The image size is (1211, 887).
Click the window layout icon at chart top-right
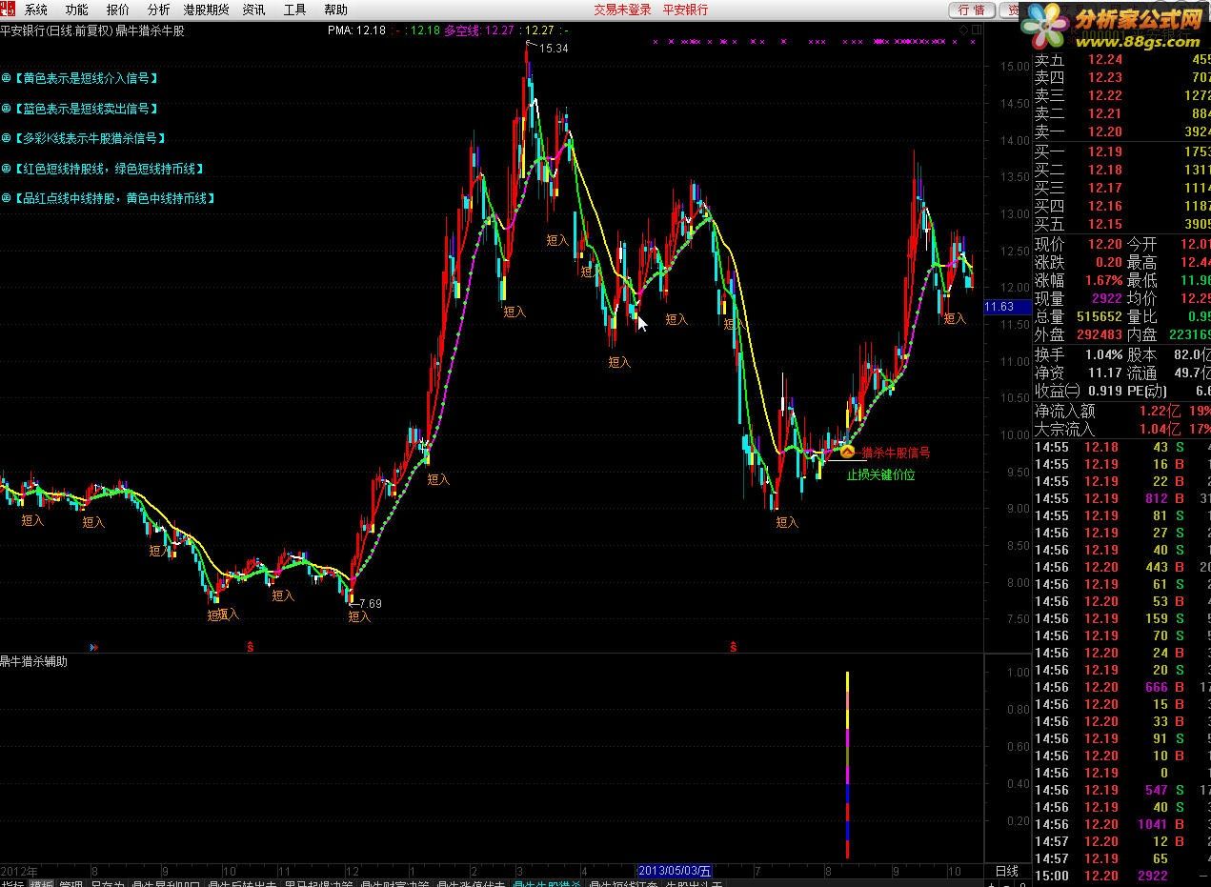pos(976,30)
